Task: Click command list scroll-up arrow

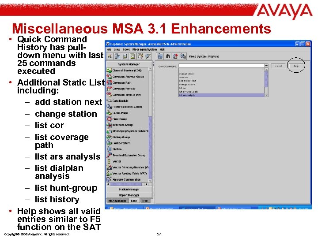Action: [266, 70]
